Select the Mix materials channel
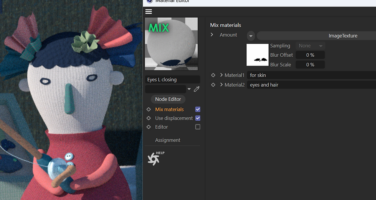This screenshot has width=376, height=200. 169,110
